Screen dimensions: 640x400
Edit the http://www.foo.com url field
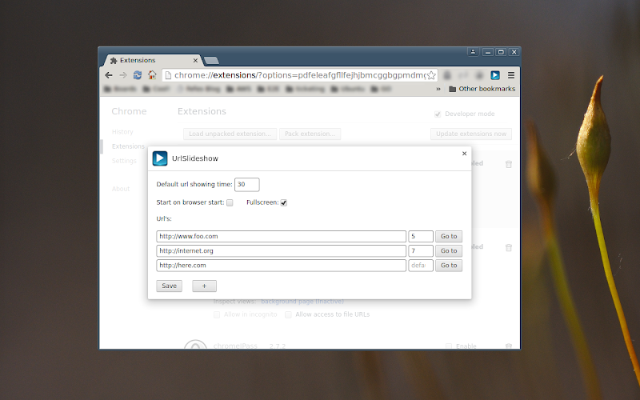(x=282, y=236)
